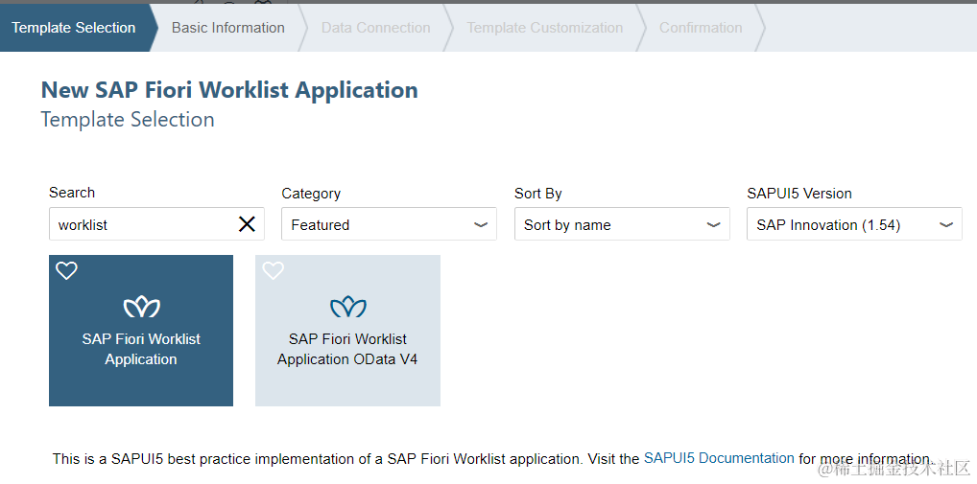977x484 pixels.
Task: Expand the SAPUI5 Version dropdown arrow
Action: [946, 225]
